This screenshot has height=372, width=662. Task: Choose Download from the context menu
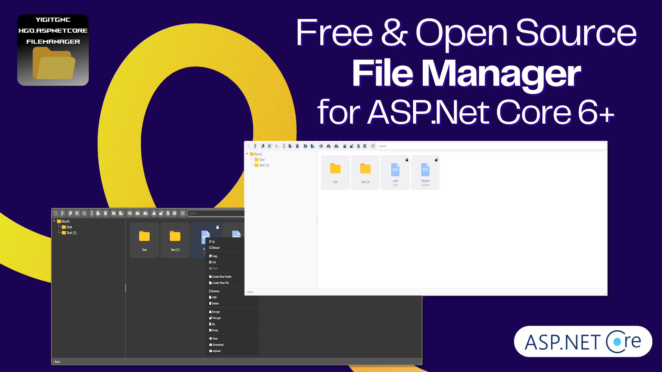pyautogui.click(x=216, y=345)
